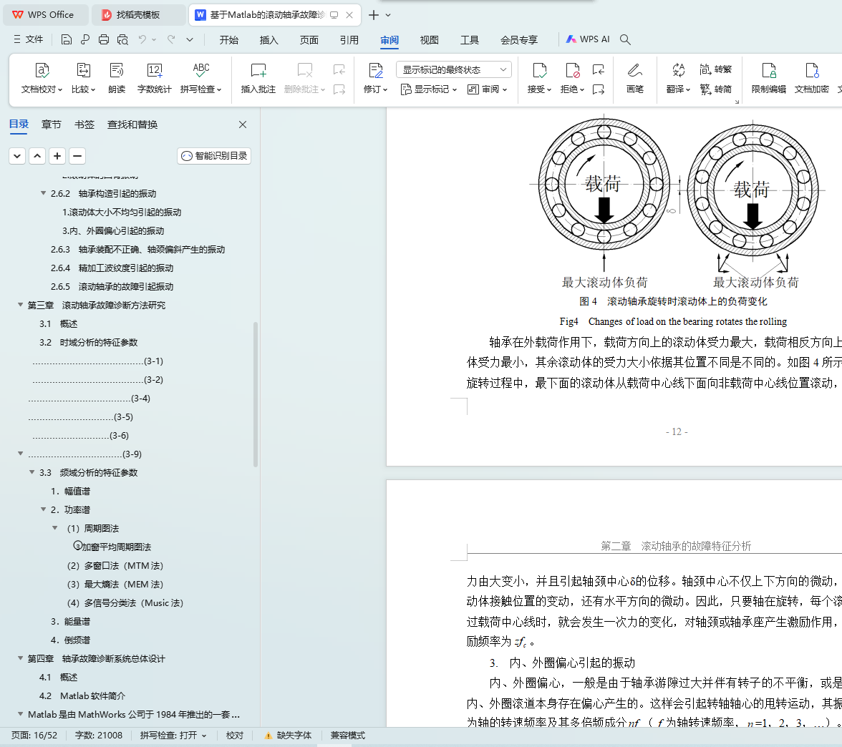
Task: Click the Undo arrow icon
Action: [142, 39]
